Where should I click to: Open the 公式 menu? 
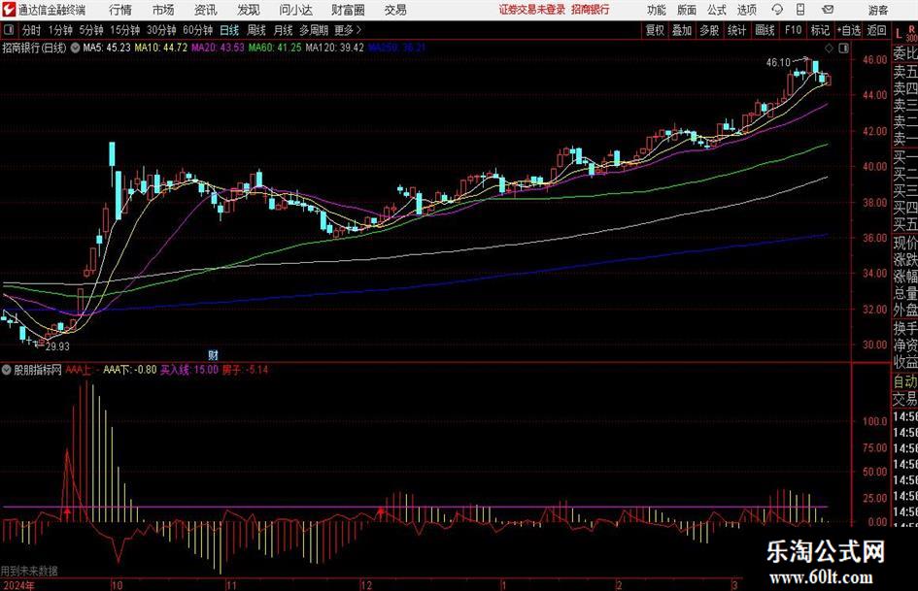click(716, 10)
